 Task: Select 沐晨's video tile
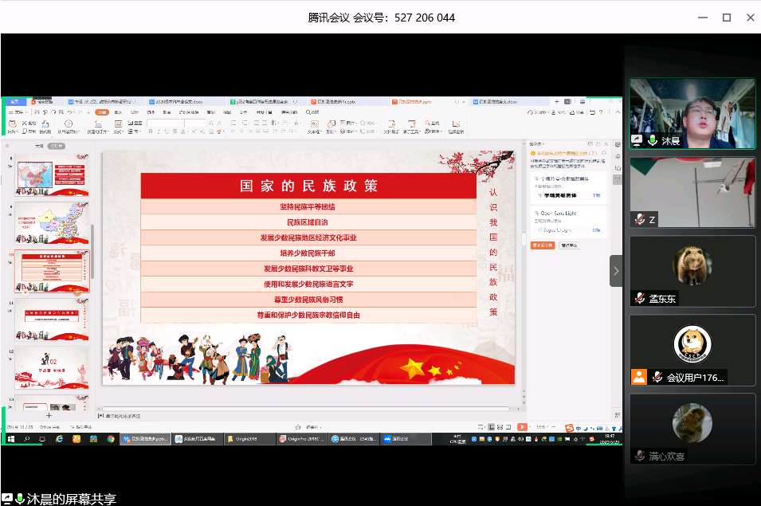(692, 113)
